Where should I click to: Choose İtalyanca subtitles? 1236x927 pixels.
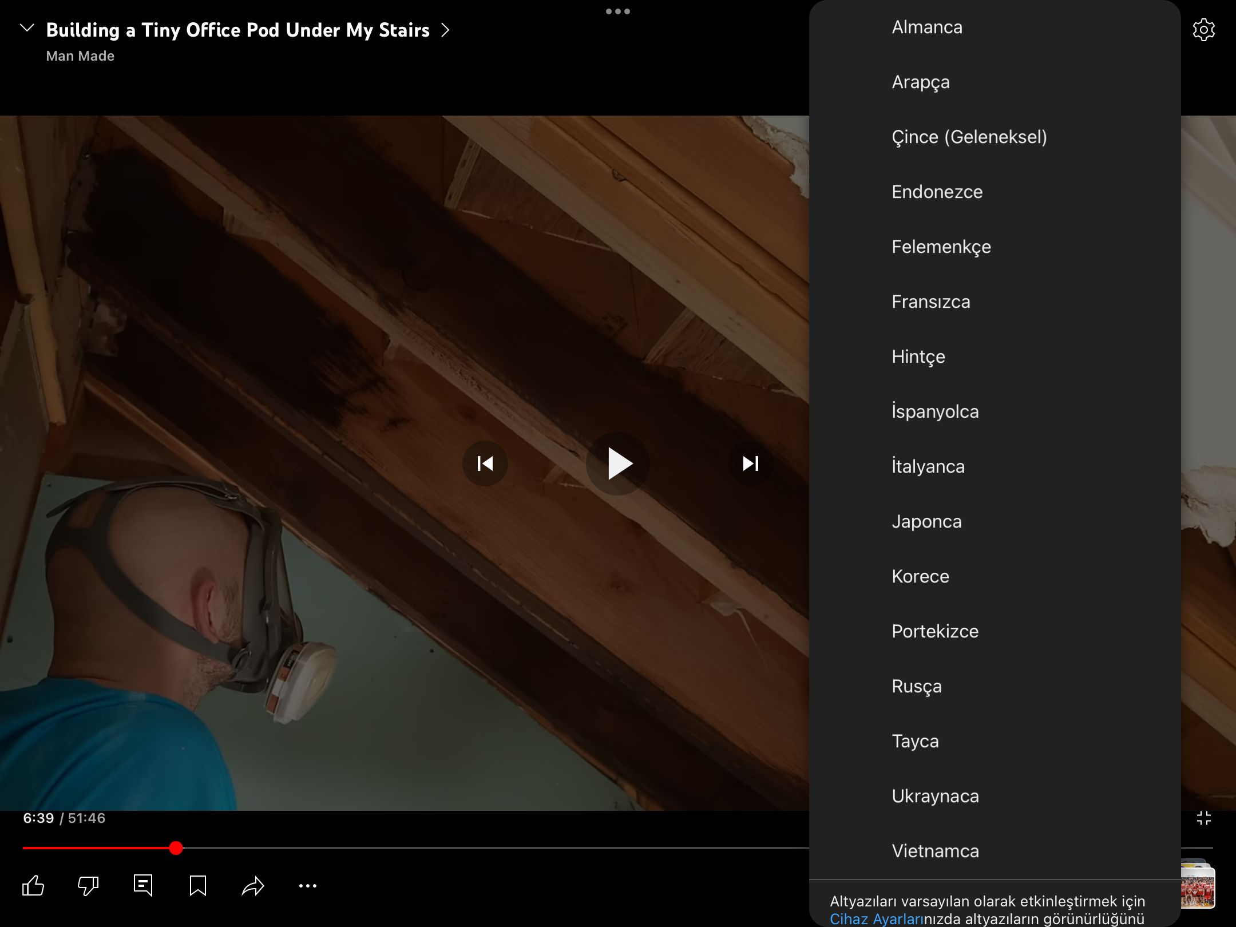coord(995,466)
